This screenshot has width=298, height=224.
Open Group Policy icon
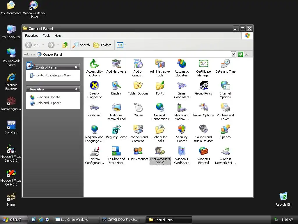[x=203, y=88]
